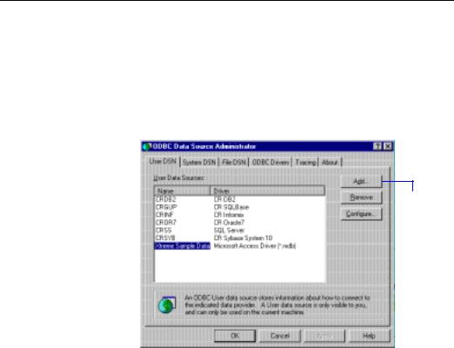Viewport: 454px width, 348px height.
Task: Click the CR SQLBase driver cell
Action: tap(231, 207)
